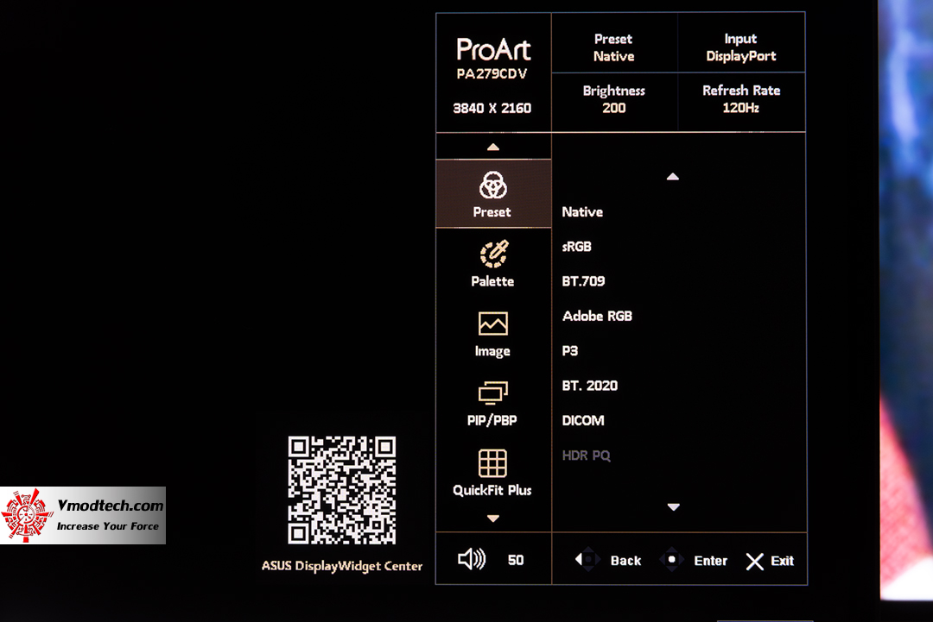Click the volume value 50
The height and width of the screenshot is (622, 933).
[x=515, y=560]
